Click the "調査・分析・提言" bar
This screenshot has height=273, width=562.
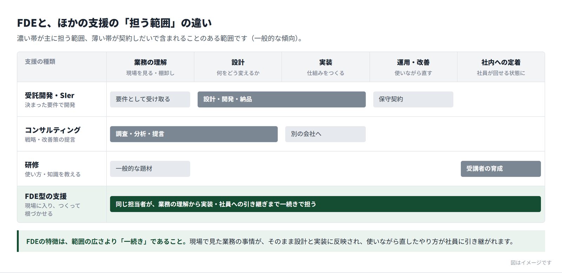(x=194, y=134)
